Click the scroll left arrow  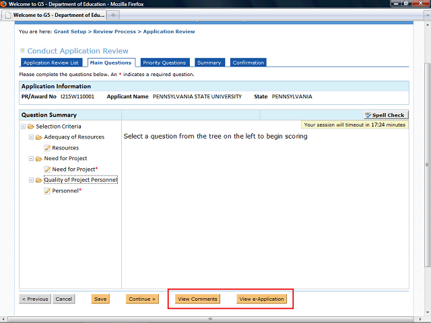[x=3, y=320]
